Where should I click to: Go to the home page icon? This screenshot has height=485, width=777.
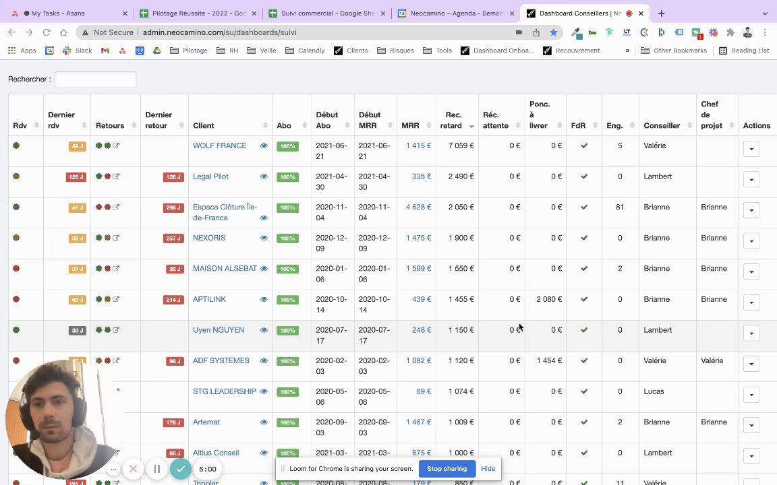tap(63, 32)
